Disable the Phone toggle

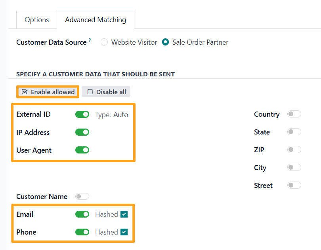tap(82, 232)
